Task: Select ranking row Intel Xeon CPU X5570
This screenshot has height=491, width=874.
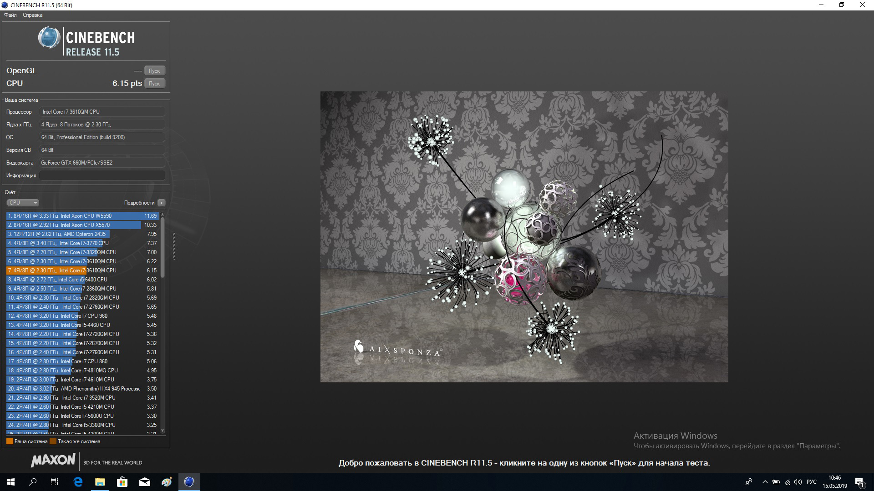Action: (82, 225)
